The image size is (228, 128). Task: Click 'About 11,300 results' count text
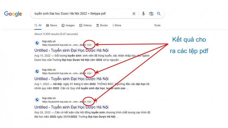coord(56,34)
